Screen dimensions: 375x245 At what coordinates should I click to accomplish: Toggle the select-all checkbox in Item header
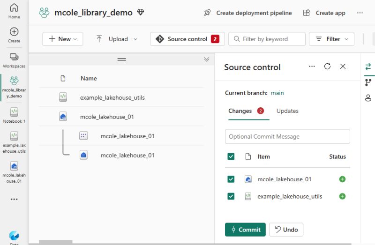pos(231,156)
